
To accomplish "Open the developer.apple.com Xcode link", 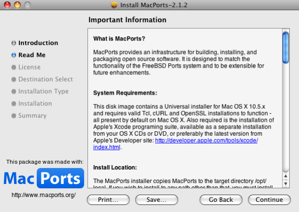I will [x=206, y=140].
